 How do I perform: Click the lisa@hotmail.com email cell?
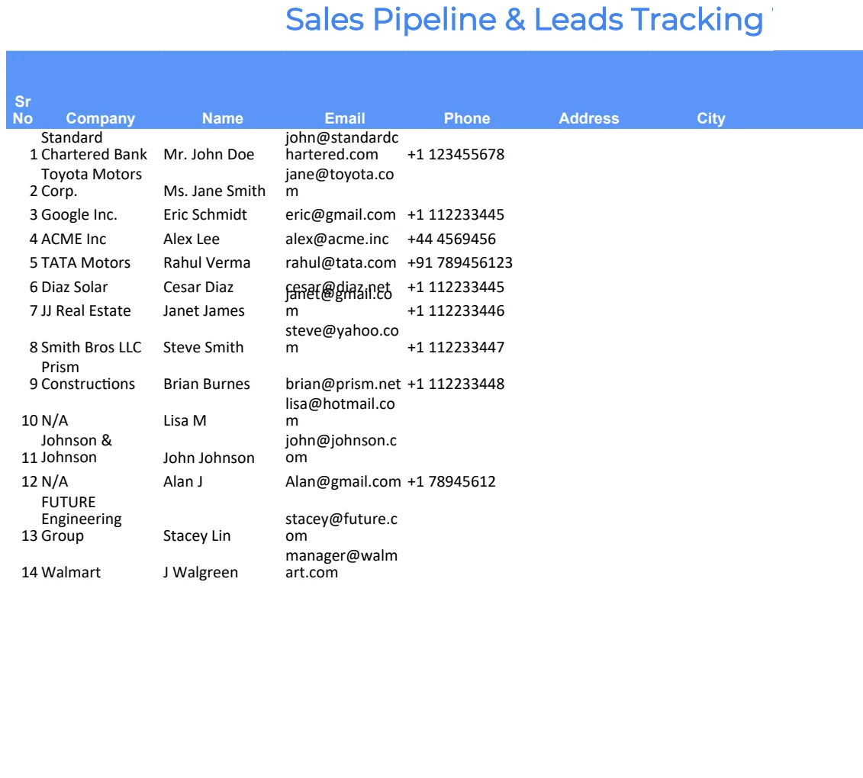(340, 412)
